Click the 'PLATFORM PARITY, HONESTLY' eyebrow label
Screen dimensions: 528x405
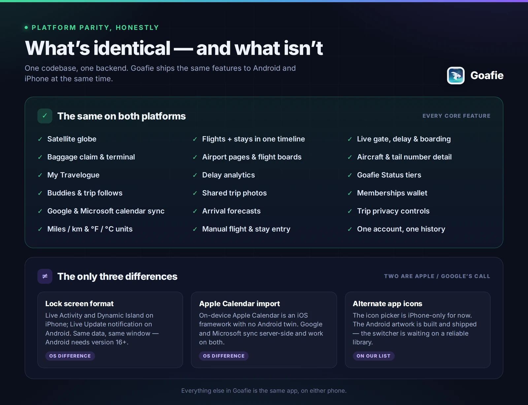tap(95, 28)
